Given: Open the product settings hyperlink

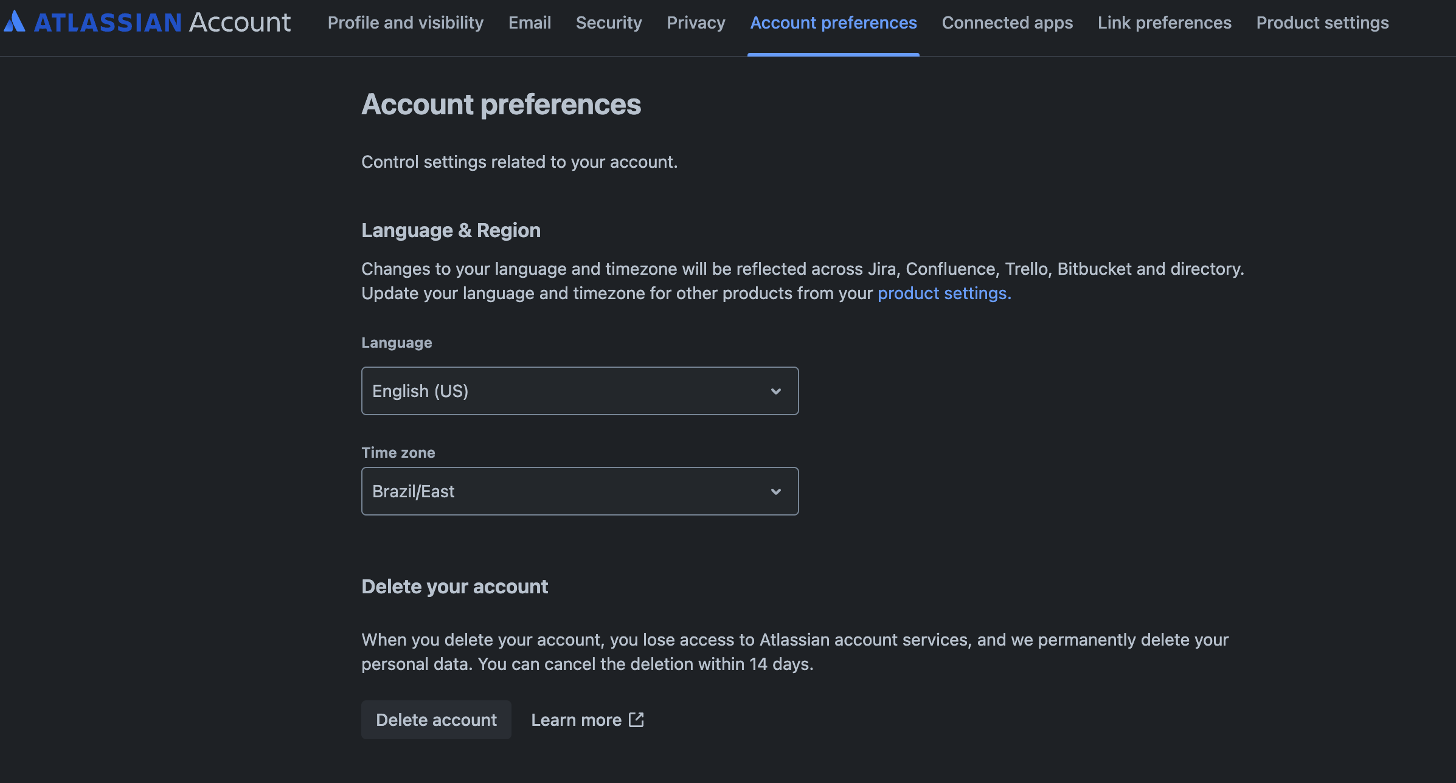Looking at the screenshot, I should [x=944, y=294].
